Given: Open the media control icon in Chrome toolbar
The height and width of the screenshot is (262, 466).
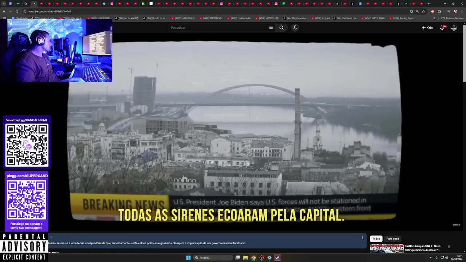Looking at the screenshot, I should click(x=449, y=11).
